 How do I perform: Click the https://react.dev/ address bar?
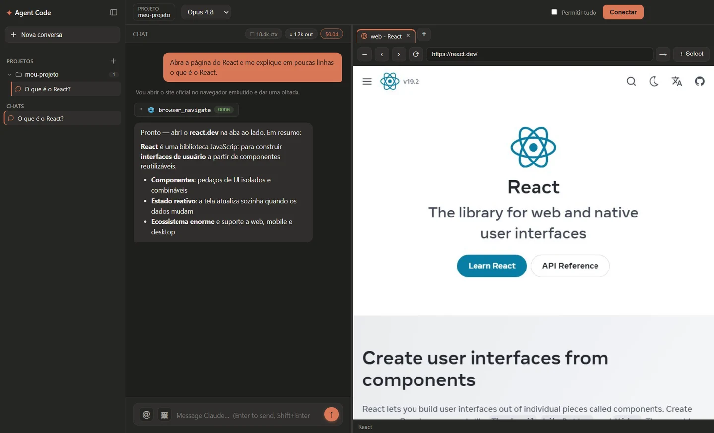tap(539, 54)
